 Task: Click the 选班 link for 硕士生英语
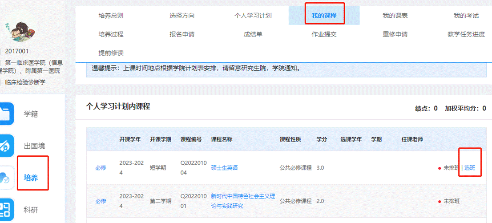470,168
